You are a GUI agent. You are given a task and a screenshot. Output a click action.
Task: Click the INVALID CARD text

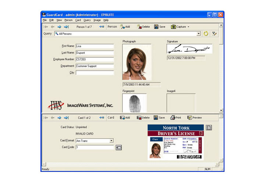85,134
